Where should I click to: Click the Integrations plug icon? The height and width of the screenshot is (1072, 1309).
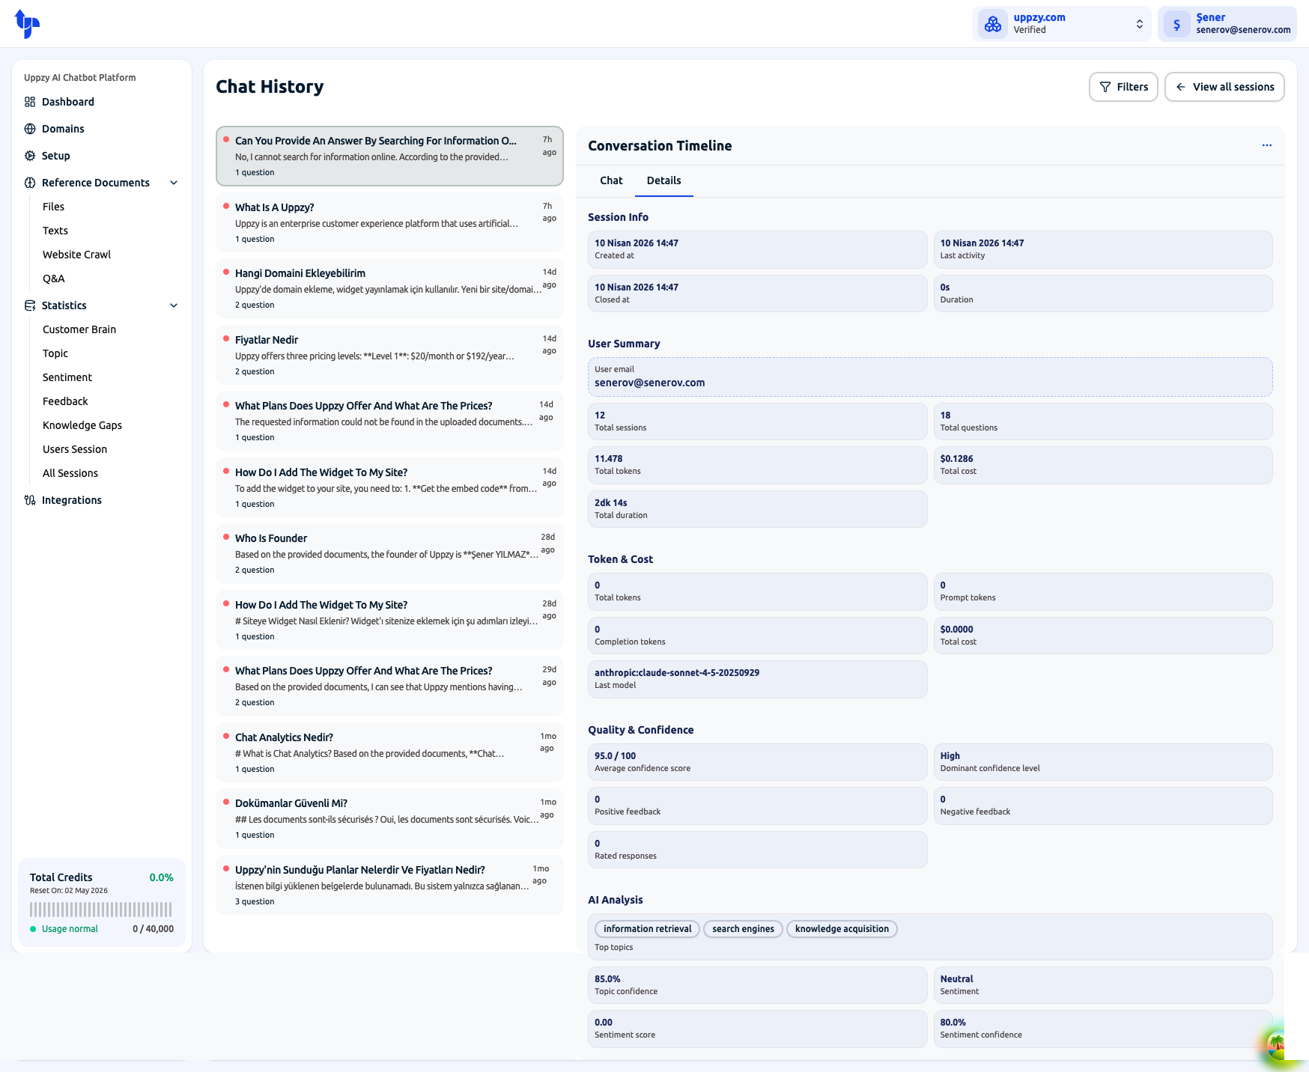point(30,500)
